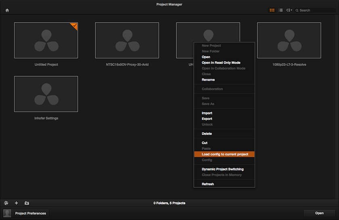339x220 pixels.
Task: Click the Inhofer Settings name label
Action: [46, 118]
